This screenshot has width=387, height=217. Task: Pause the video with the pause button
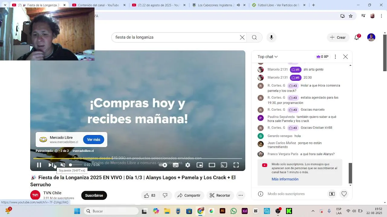pyautogui.click(x=39, y=165)
